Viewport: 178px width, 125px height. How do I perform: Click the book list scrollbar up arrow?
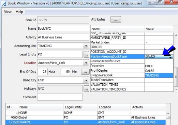coord(168,113)
